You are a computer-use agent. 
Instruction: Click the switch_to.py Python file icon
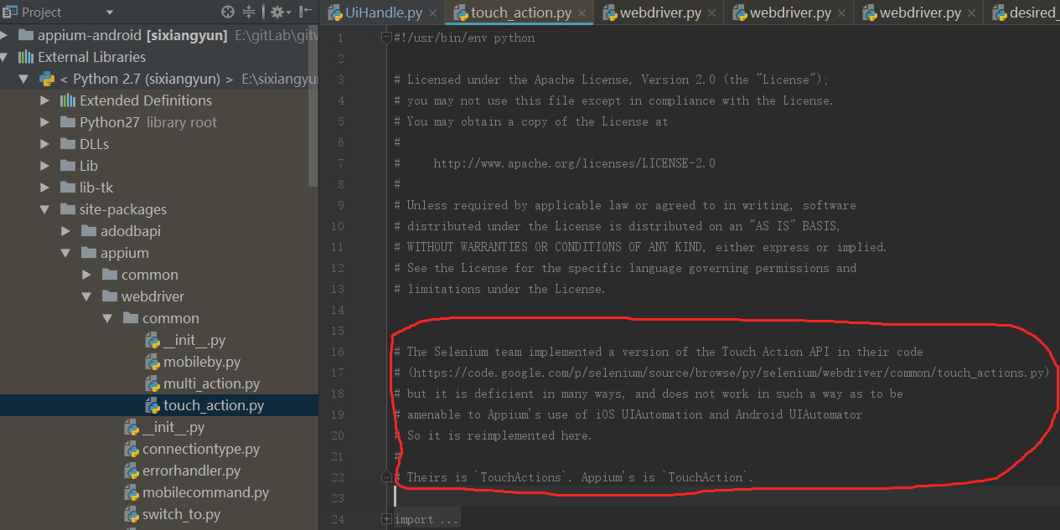coord(132,514)
